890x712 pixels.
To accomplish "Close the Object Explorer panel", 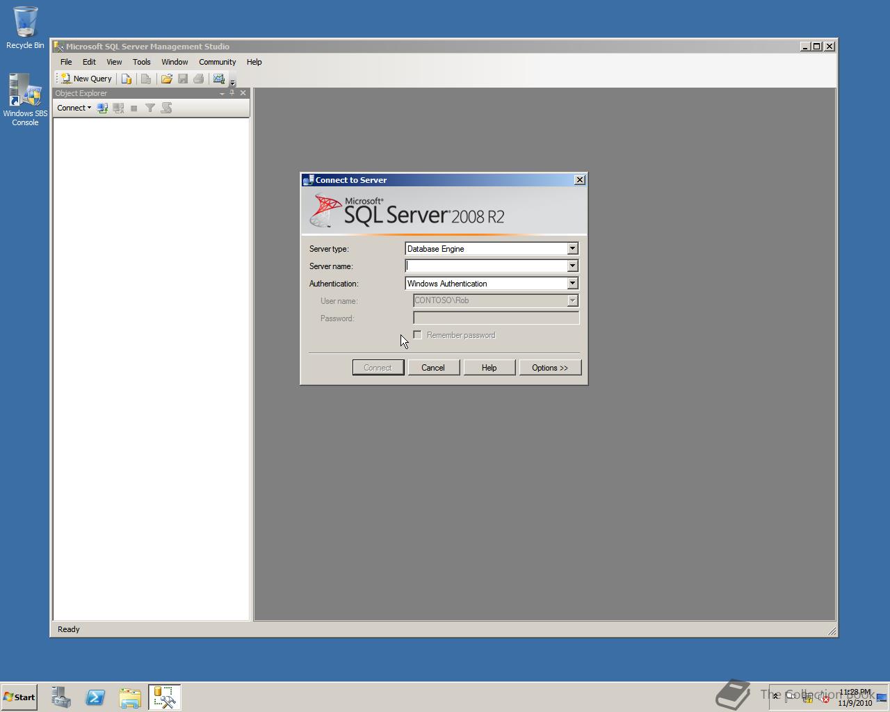I will (243, 93).
